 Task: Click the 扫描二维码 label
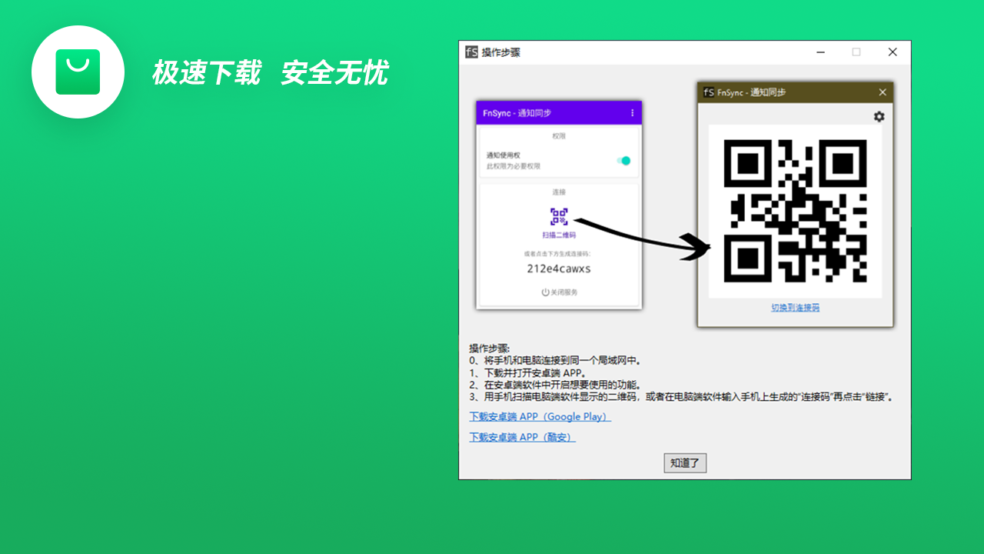[559, 235]
